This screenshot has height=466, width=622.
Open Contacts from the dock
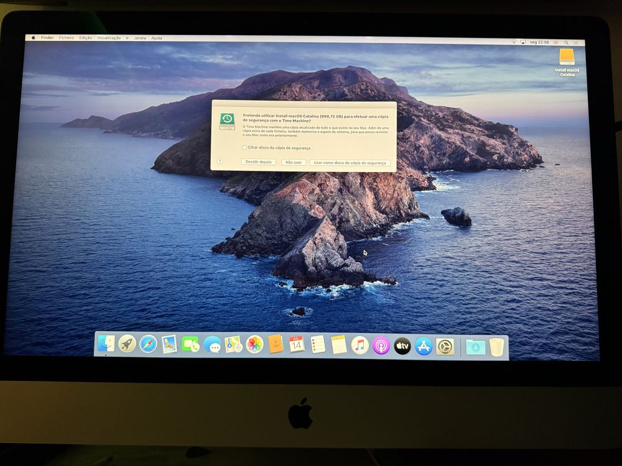pos(276,344)
